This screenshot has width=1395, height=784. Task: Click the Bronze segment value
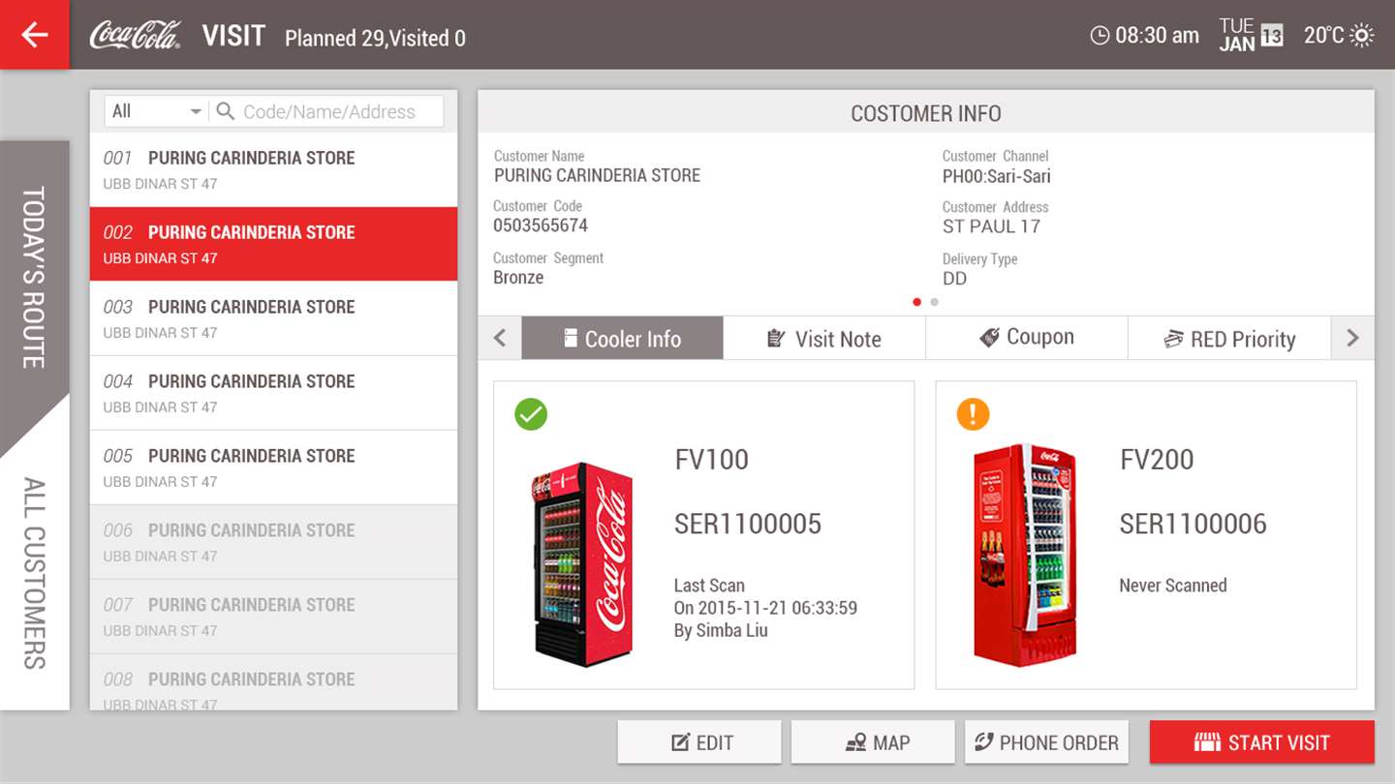pyautogui.click(x=518, y=278)
